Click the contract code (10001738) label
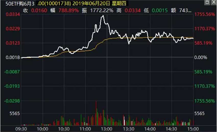This screenshot has height=132, width=217. (57, 4)
